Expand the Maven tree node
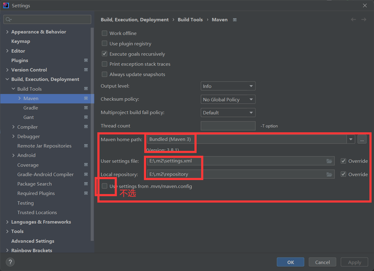 coord(19,98)
